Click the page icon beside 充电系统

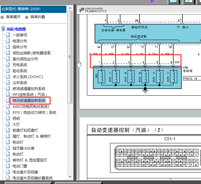tap(8, 65)
